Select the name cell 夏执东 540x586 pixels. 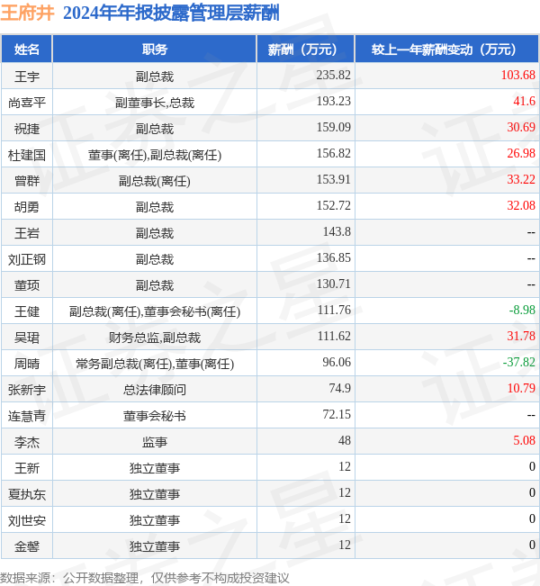pyautogui.click(x=26, y=494)
